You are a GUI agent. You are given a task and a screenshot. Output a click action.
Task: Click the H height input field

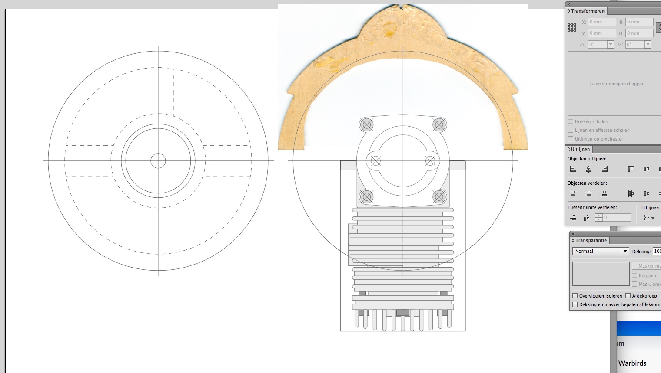pos(639,33)
